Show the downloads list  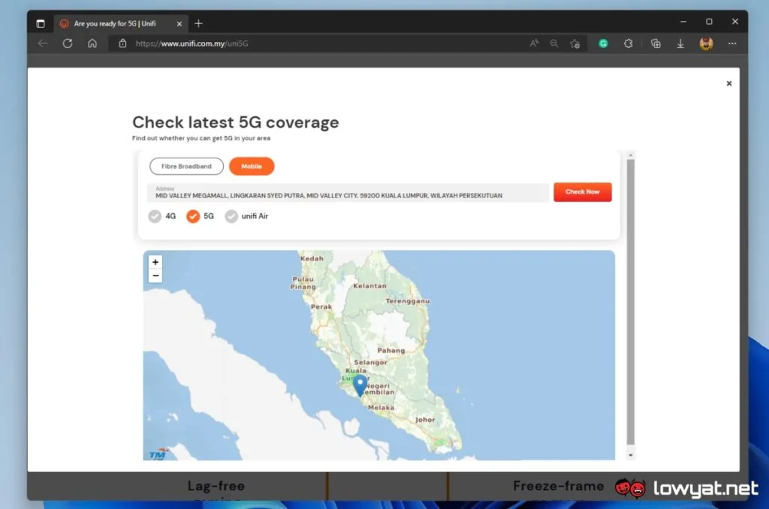680,44
